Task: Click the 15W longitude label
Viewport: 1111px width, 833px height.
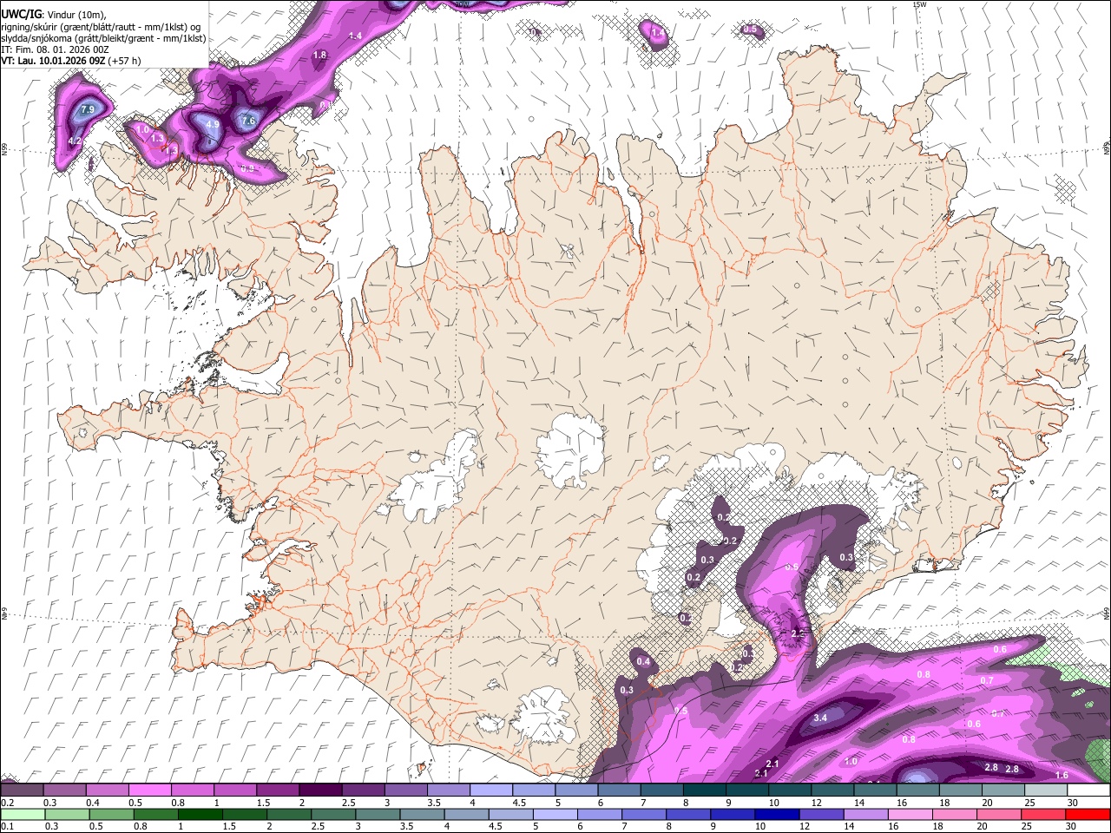Action: click(x=919, y=4)
